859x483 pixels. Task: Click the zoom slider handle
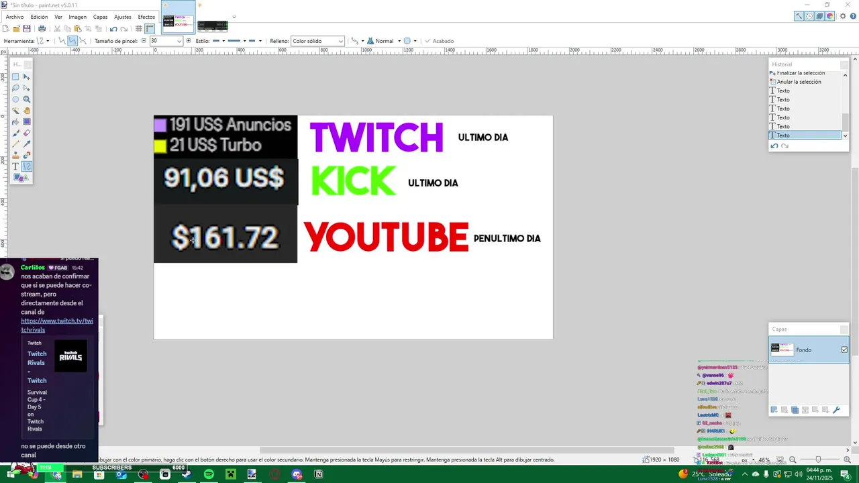(x=818, y=460)
